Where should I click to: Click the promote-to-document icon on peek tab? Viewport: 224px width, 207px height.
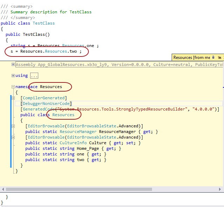(x=219, y=58)
